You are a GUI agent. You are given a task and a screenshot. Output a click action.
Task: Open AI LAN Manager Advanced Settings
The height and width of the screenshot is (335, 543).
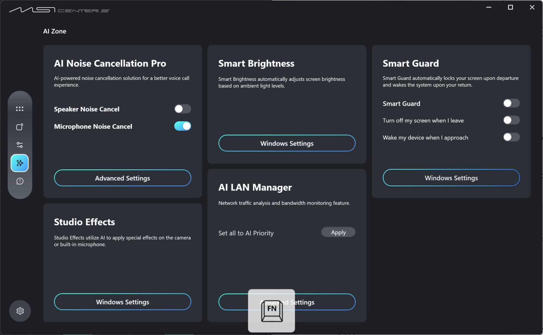(x=326, y=302)
